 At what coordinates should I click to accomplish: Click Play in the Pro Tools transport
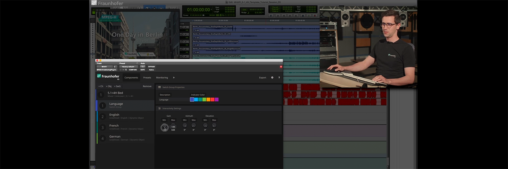(309, 16)
